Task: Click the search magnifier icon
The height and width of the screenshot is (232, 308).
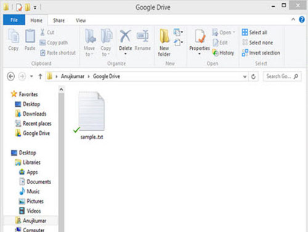Action: click(296, 76)
